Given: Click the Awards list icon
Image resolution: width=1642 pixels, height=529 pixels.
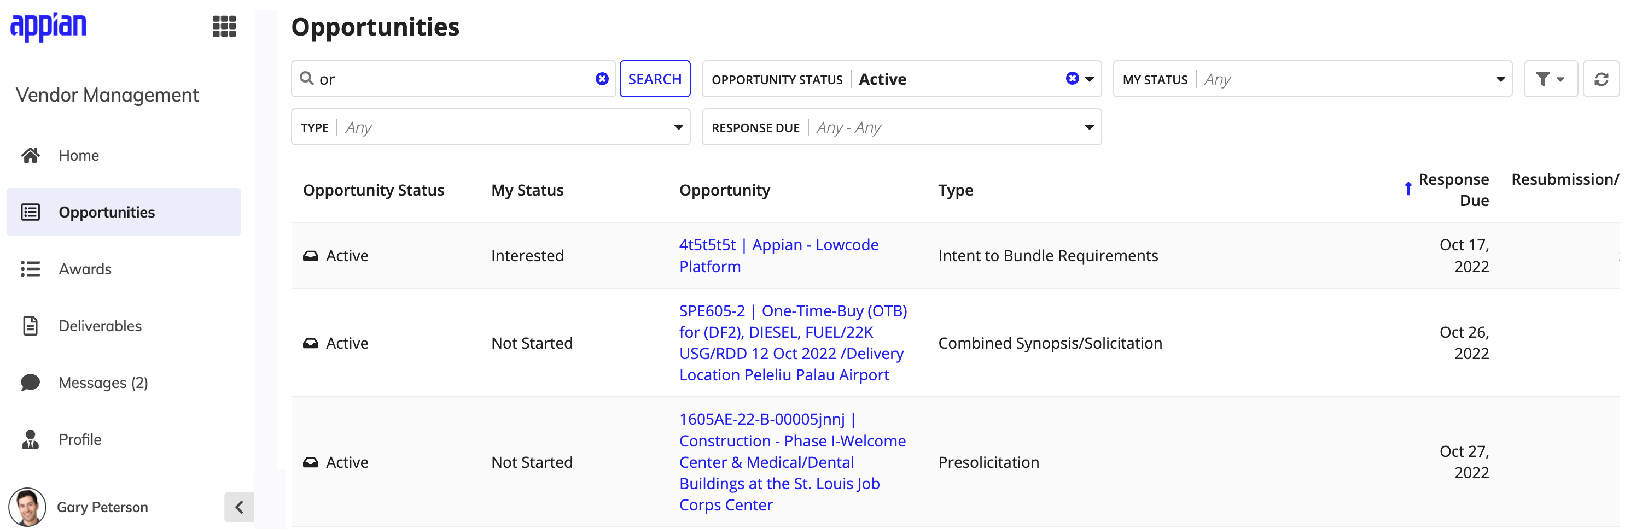Looking at the screenshot, I should [30, 269].
